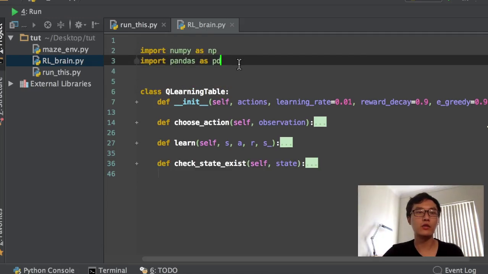Click the small forward arrow in project toolbar

point(34,25)
